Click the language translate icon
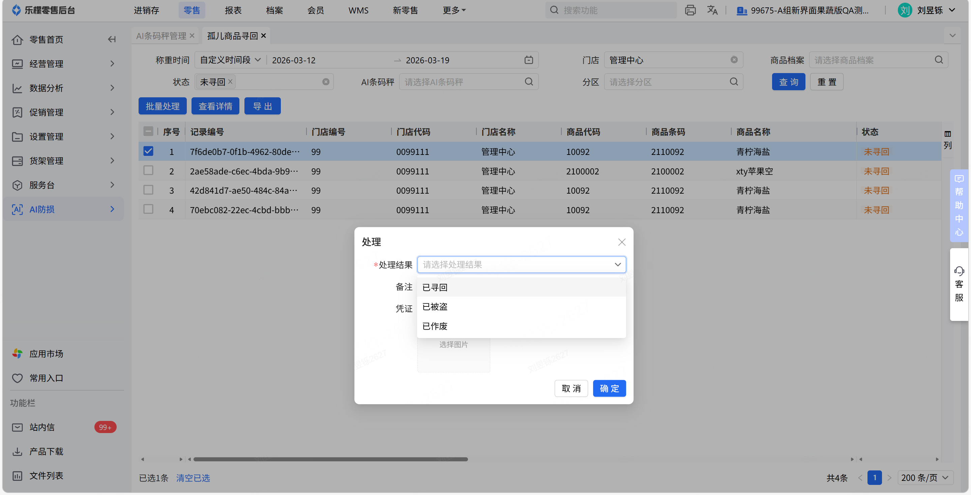Image resolution: width=971 pixels, height=495 pixels. point(712,10)
